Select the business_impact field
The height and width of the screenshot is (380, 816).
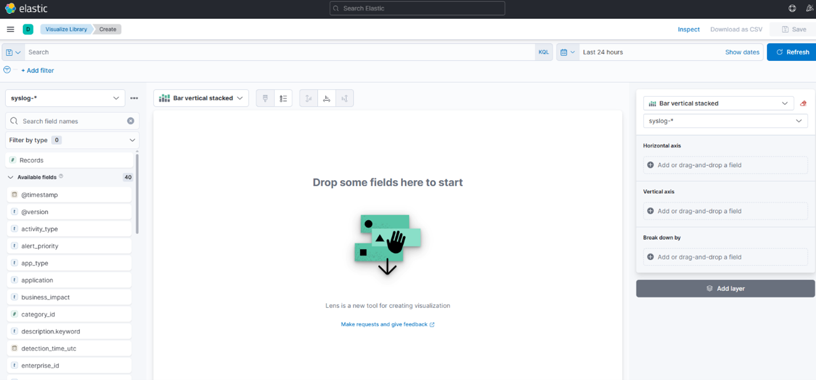69,297
